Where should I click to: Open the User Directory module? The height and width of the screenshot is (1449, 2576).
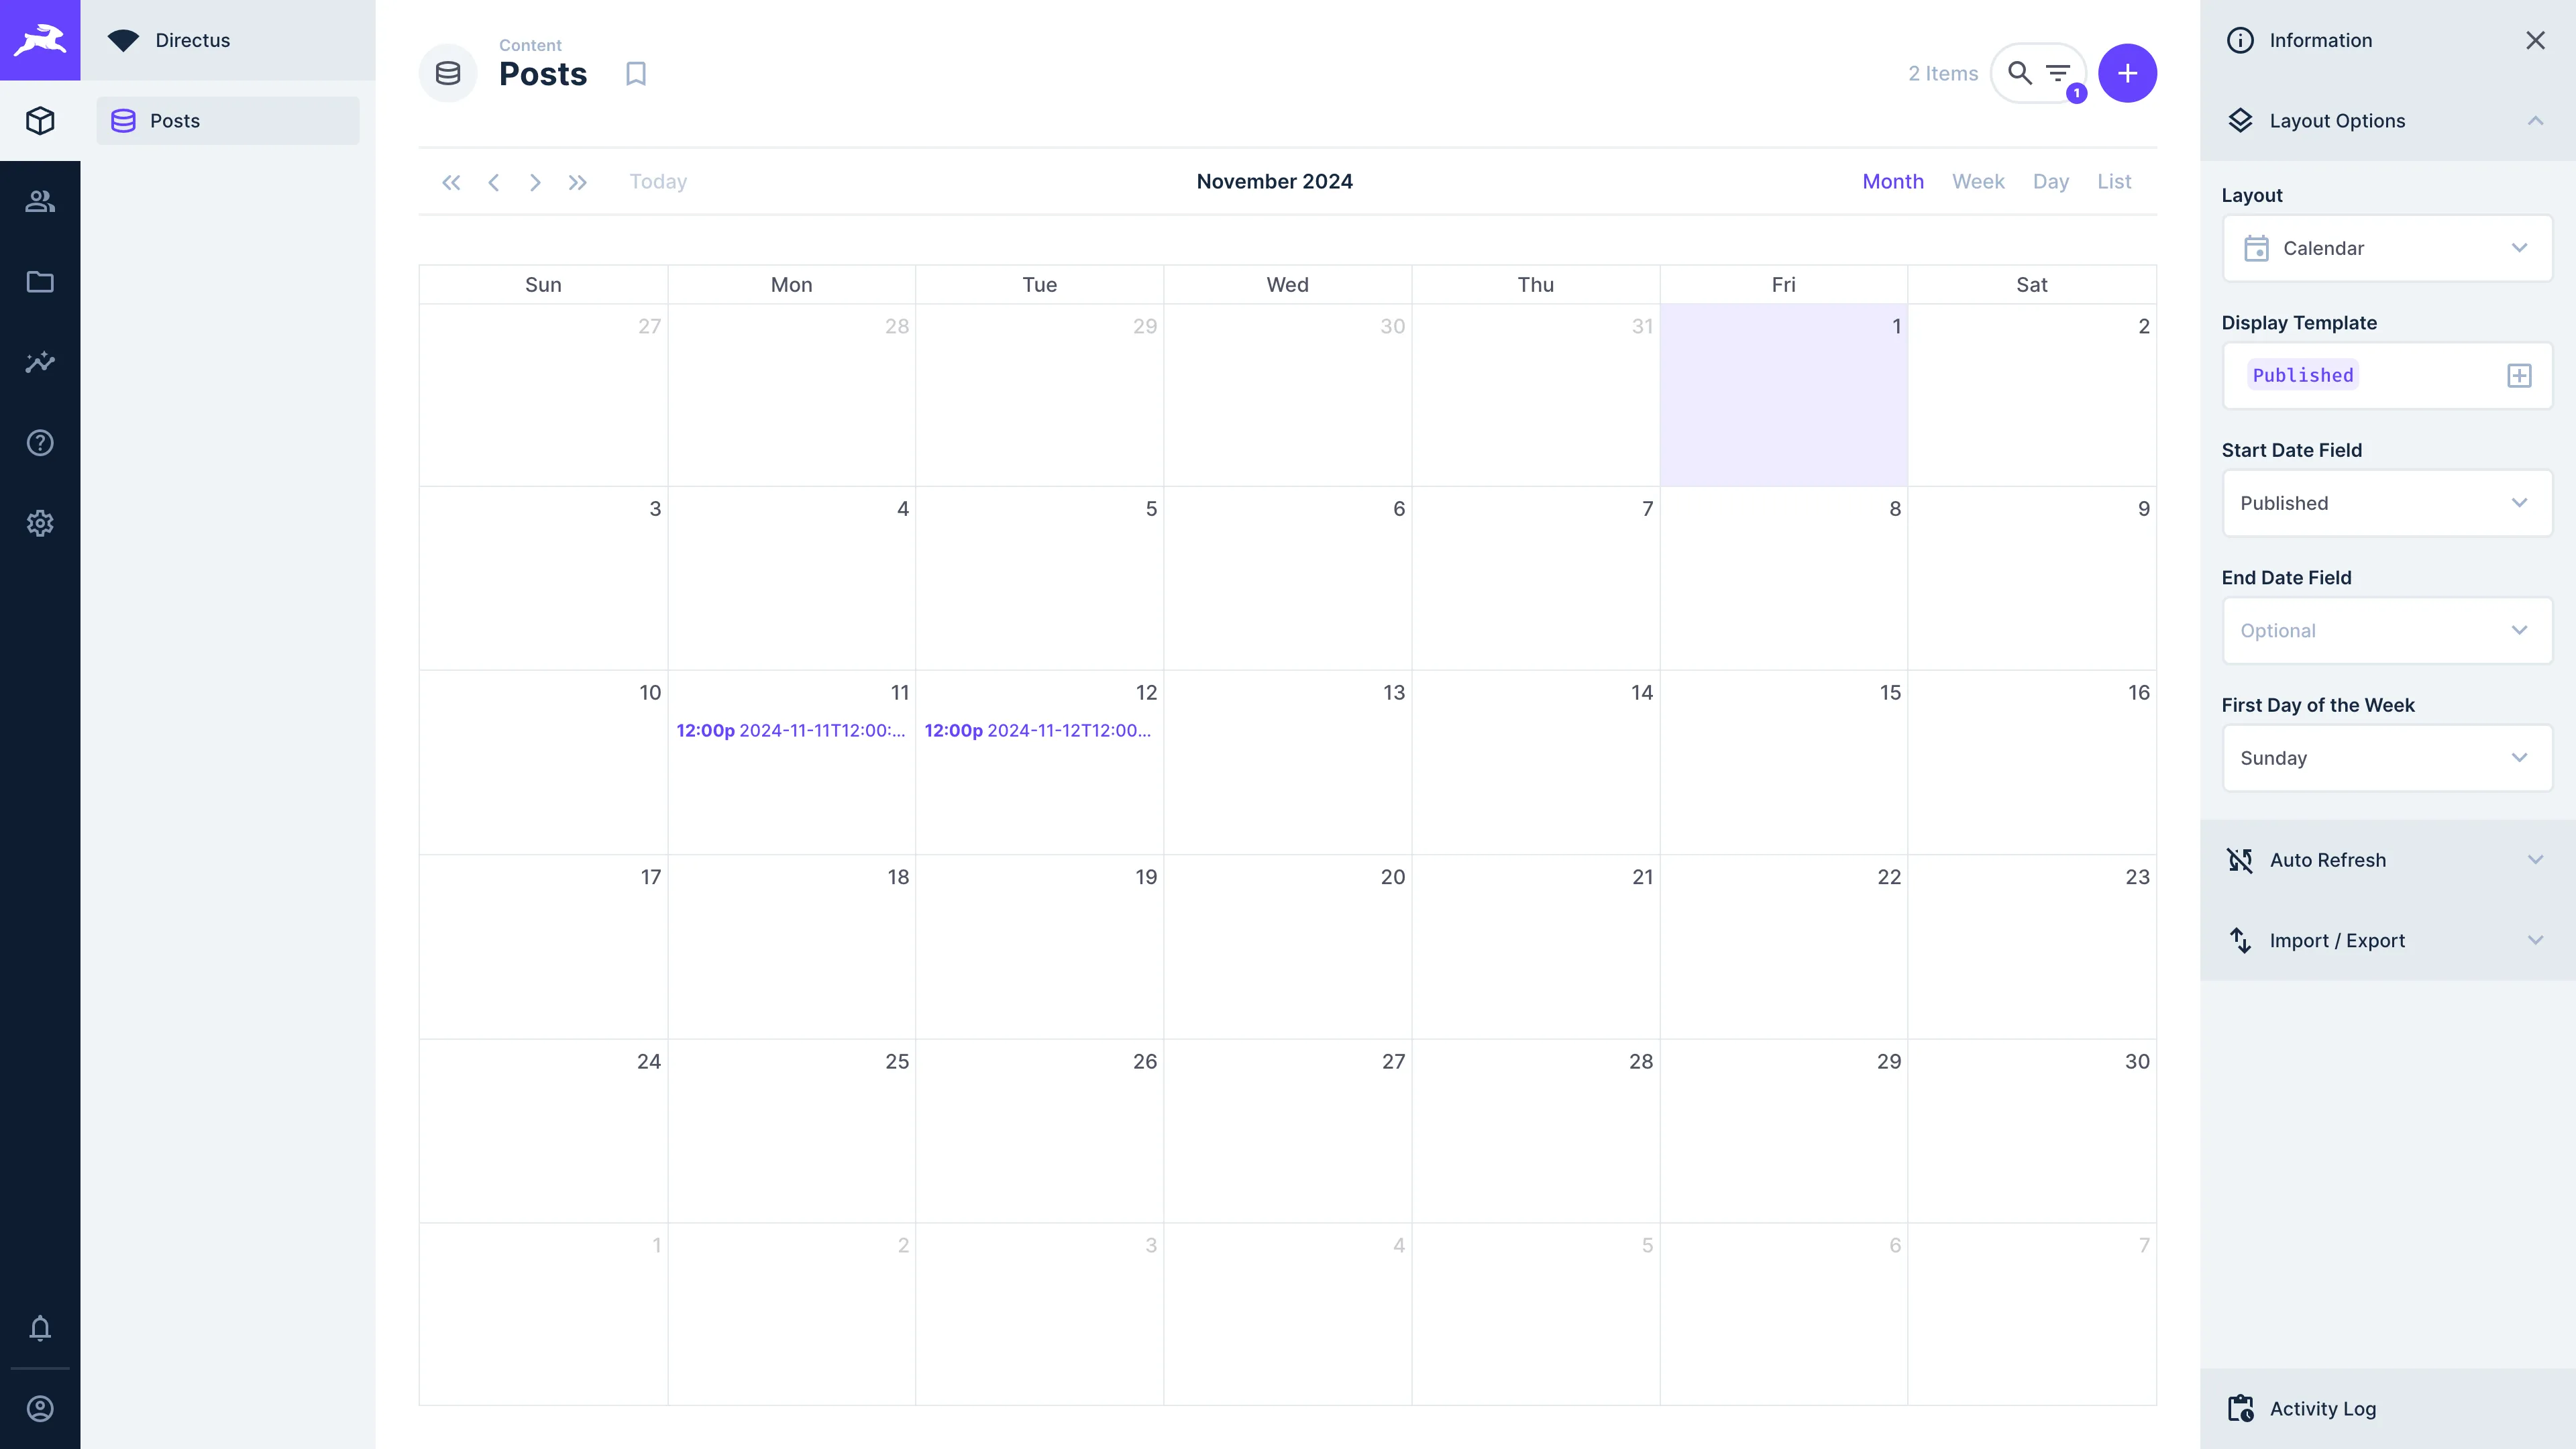click(40, 200)
